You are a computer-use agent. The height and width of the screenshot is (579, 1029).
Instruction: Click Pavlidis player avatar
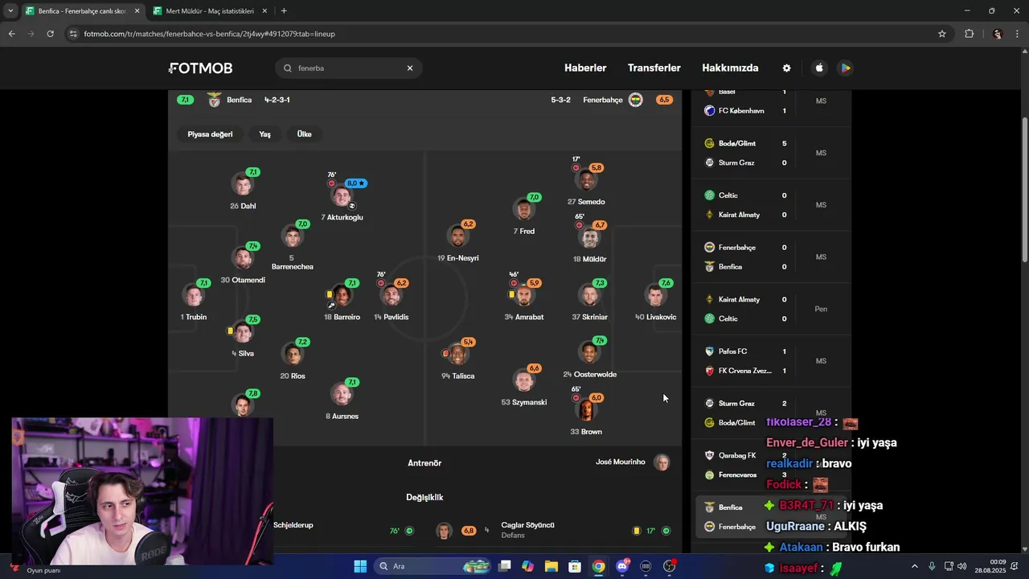click(391, 295)
